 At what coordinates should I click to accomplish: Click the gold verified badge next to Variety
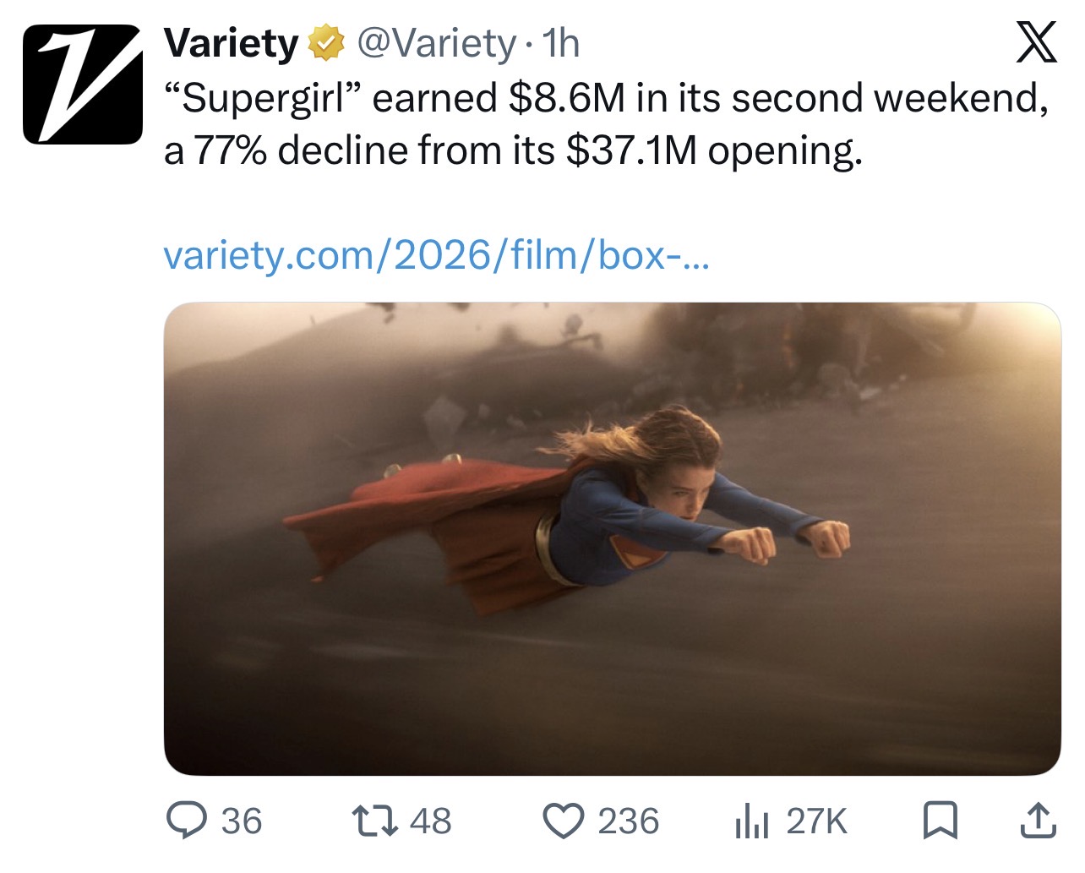(x=326, y=43)
